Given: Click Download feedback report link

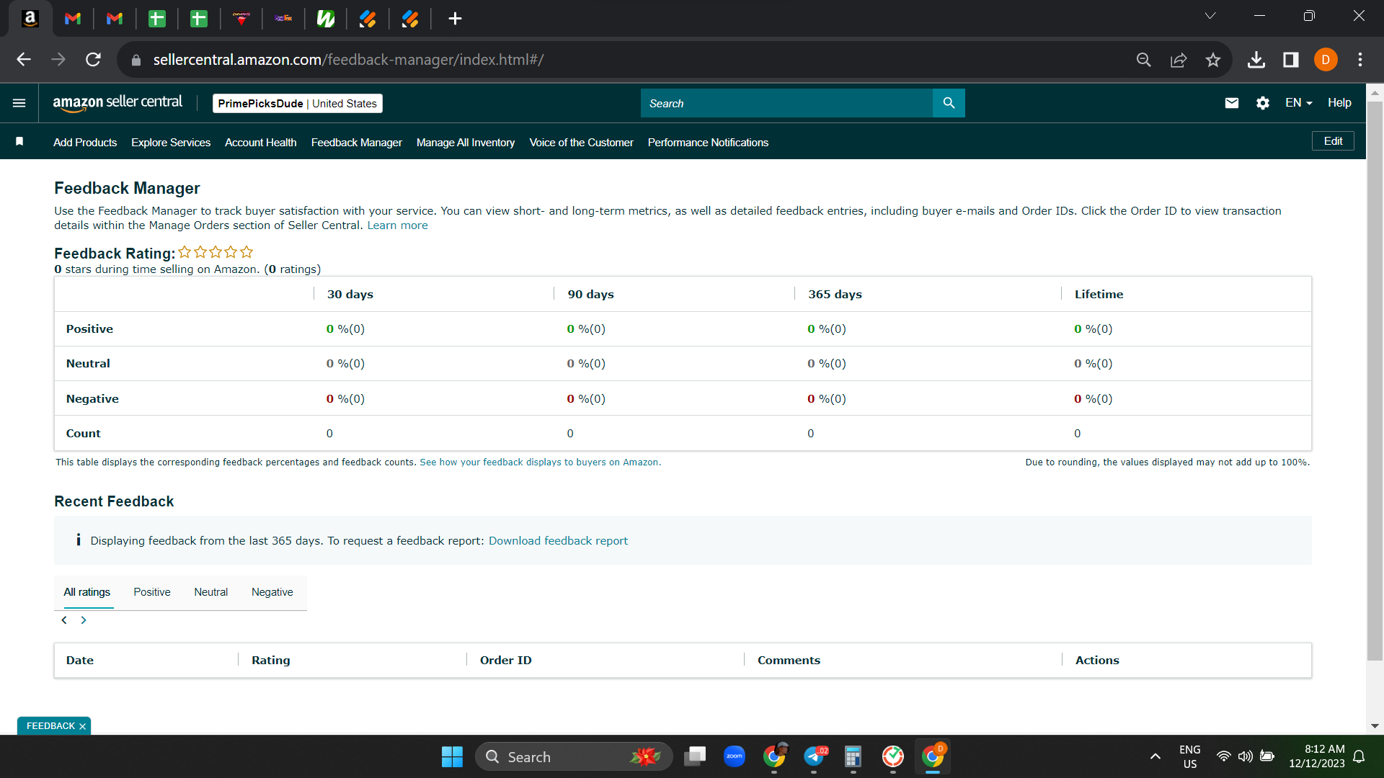Looking at the screenshot, I should [558, 541].
